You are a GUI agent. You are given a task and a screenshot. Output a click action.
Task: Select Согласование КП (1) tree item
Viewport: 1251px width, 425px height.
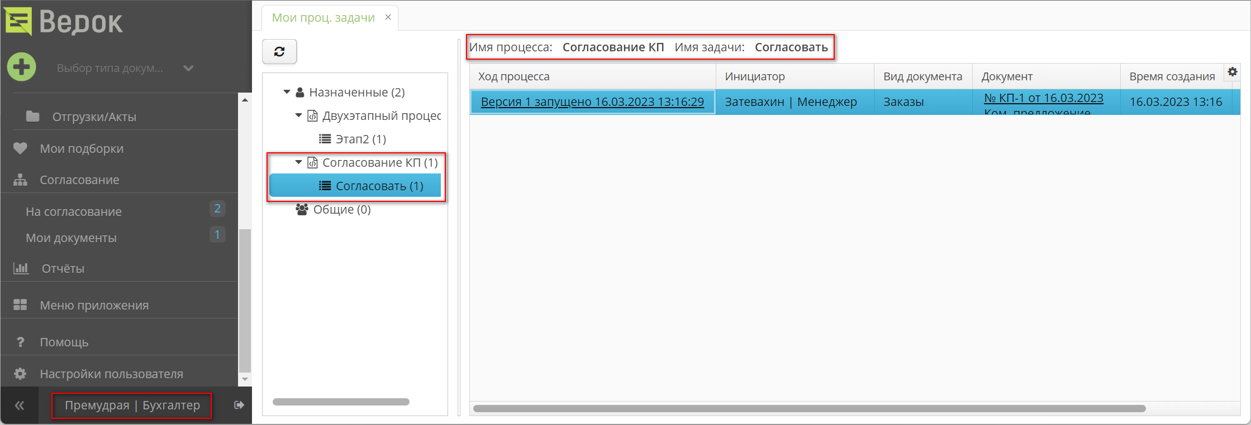tap(380, 162)
